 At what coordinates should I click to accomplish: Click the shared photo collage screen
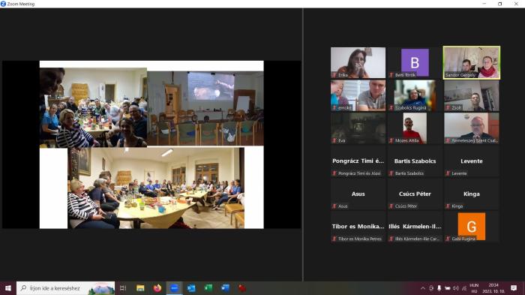coord(151,144)
